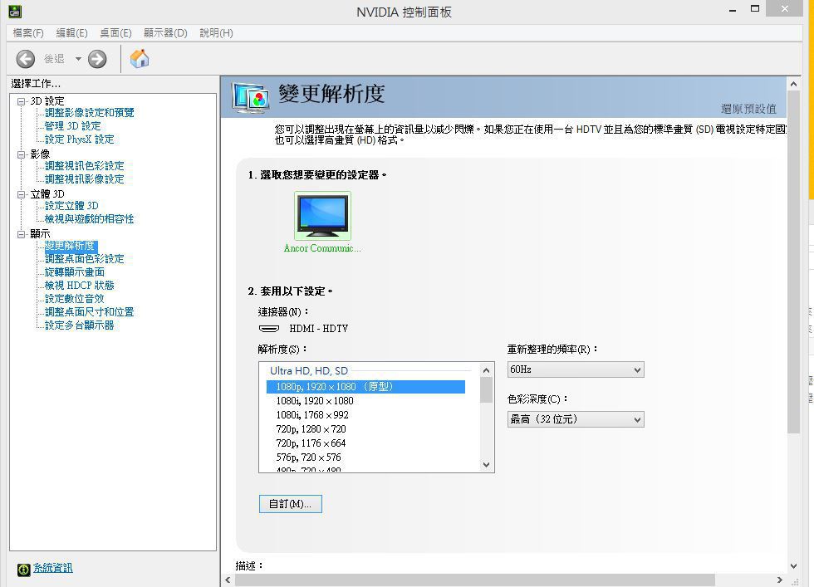
Task: Click the main panel vertical scrollbar thumb
Action: (x=793, y=262)
